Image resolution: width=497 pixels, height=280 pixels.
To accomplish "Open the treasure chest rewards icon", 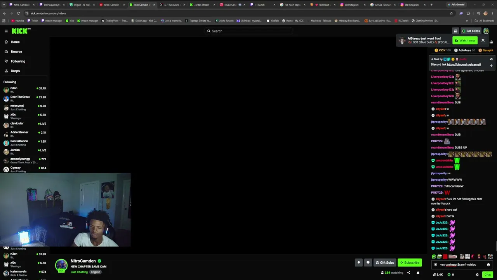I will [455, 31].
